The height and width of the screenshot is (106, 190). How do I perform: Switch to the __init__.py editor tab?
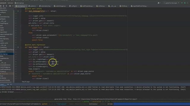pos(113,6)
